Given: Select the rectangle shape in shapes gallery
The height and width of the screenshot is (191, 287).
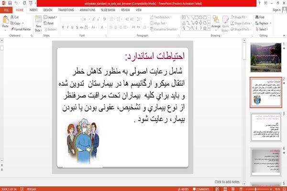Looking at the screenshot, I should (x=197, y=17).
